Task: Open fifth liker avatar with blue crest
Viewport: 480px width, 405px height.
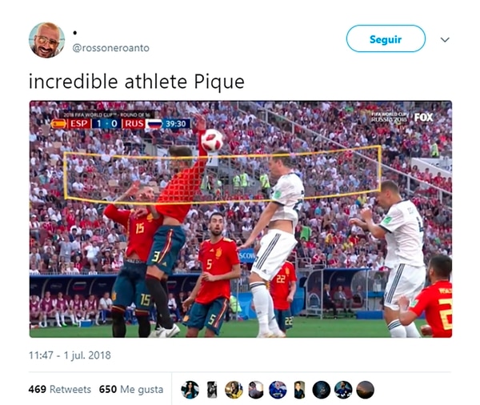Action: click(278, 390)
